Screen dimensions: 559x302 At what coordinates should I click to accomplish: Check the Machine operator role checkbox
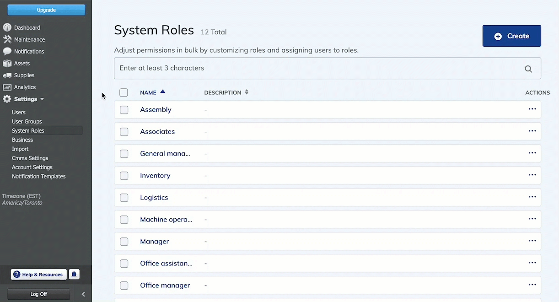pos(124,220)
